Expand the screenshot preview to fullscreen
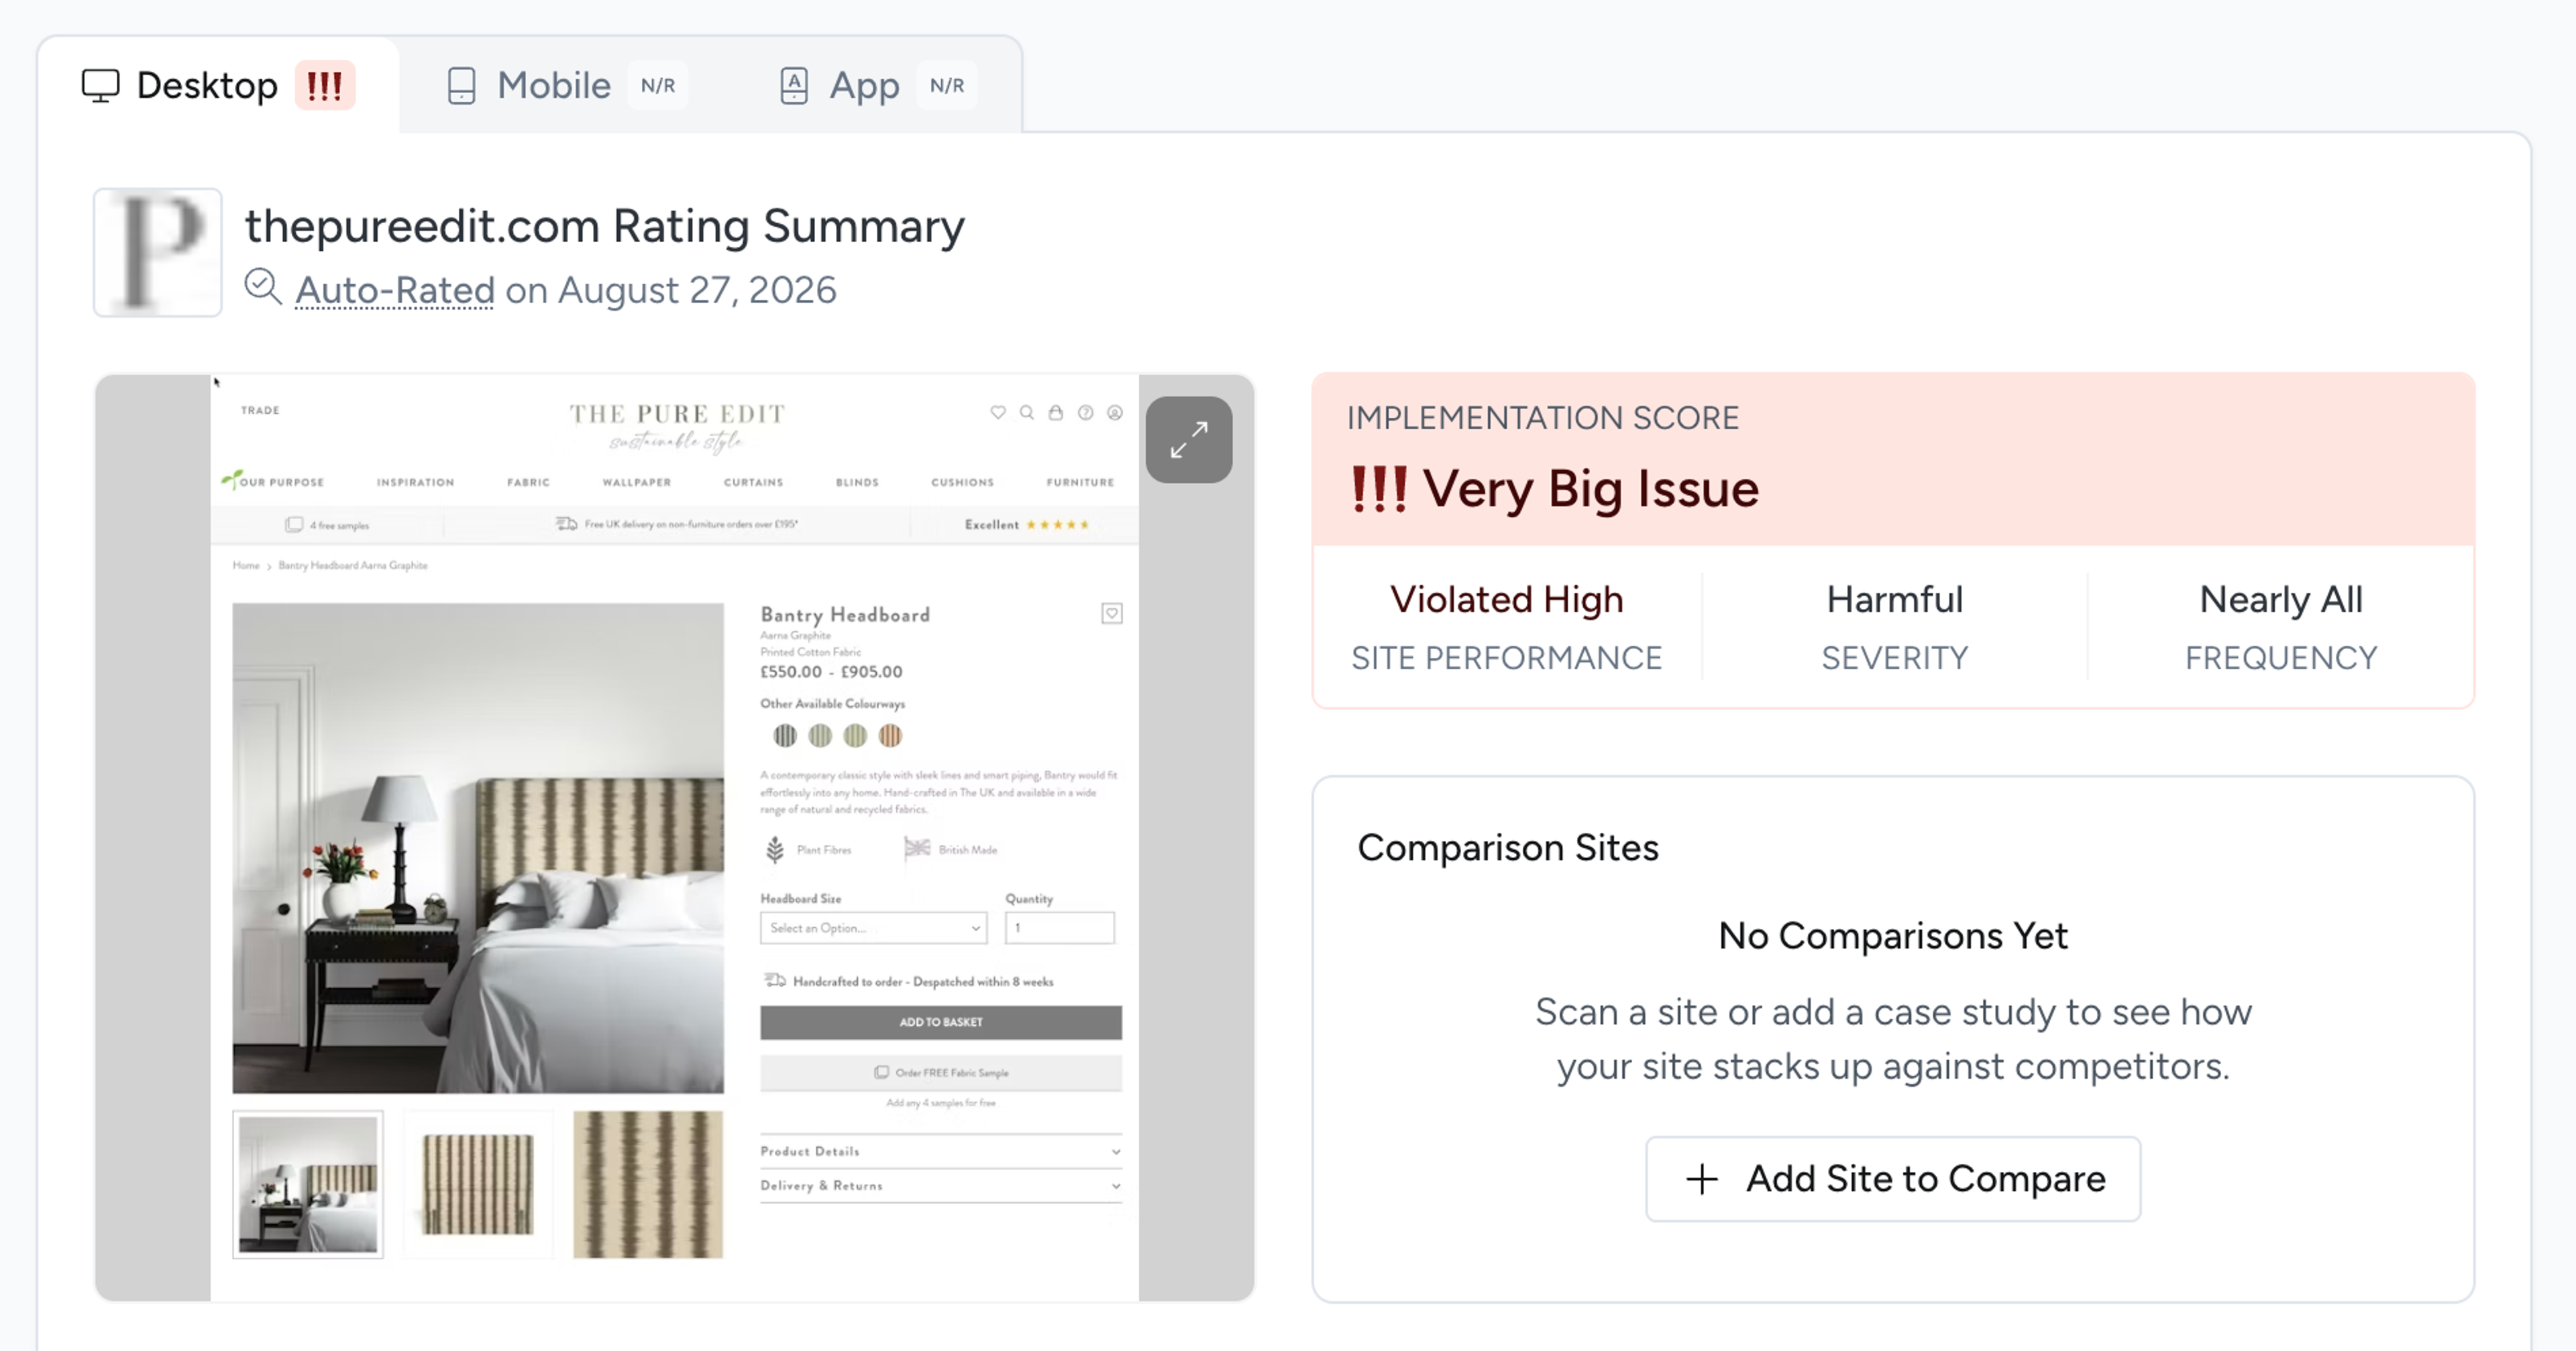 (x=1188, y=440)
